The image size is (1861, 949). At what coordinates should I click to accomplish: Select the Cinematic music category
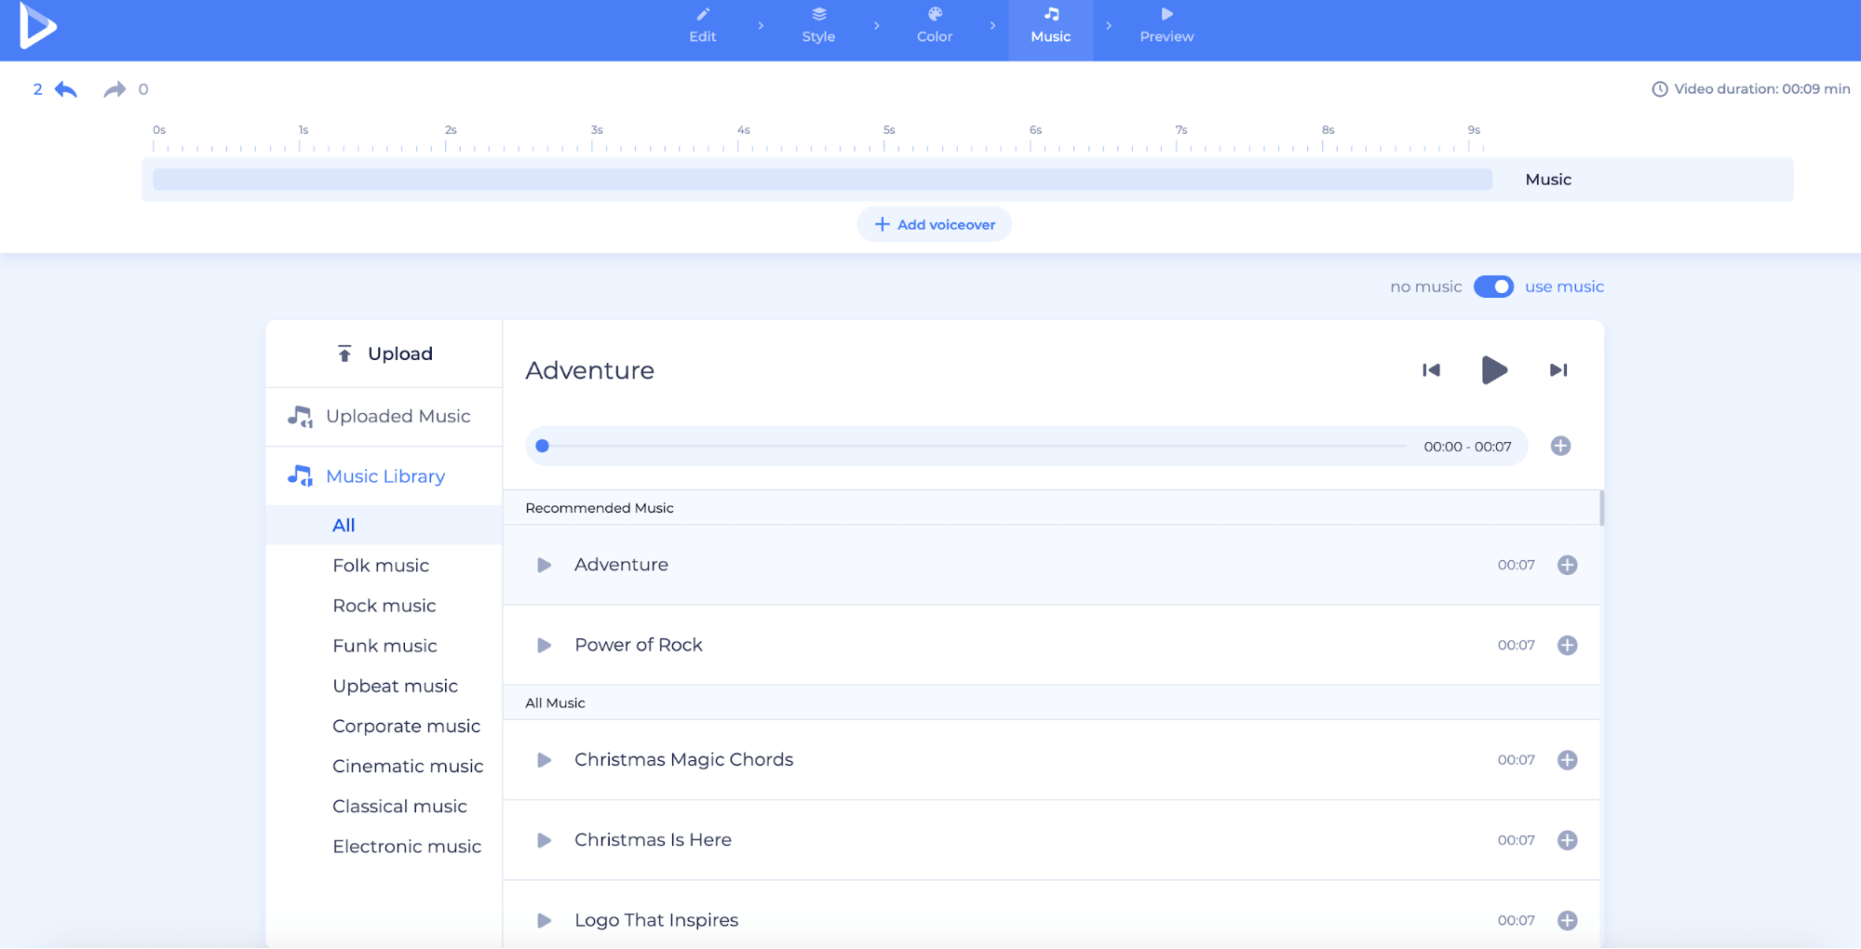408,766
